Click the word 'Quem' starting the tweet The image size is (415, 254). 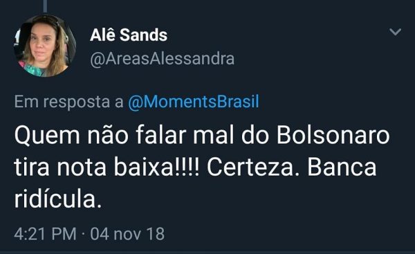point(47,136)
